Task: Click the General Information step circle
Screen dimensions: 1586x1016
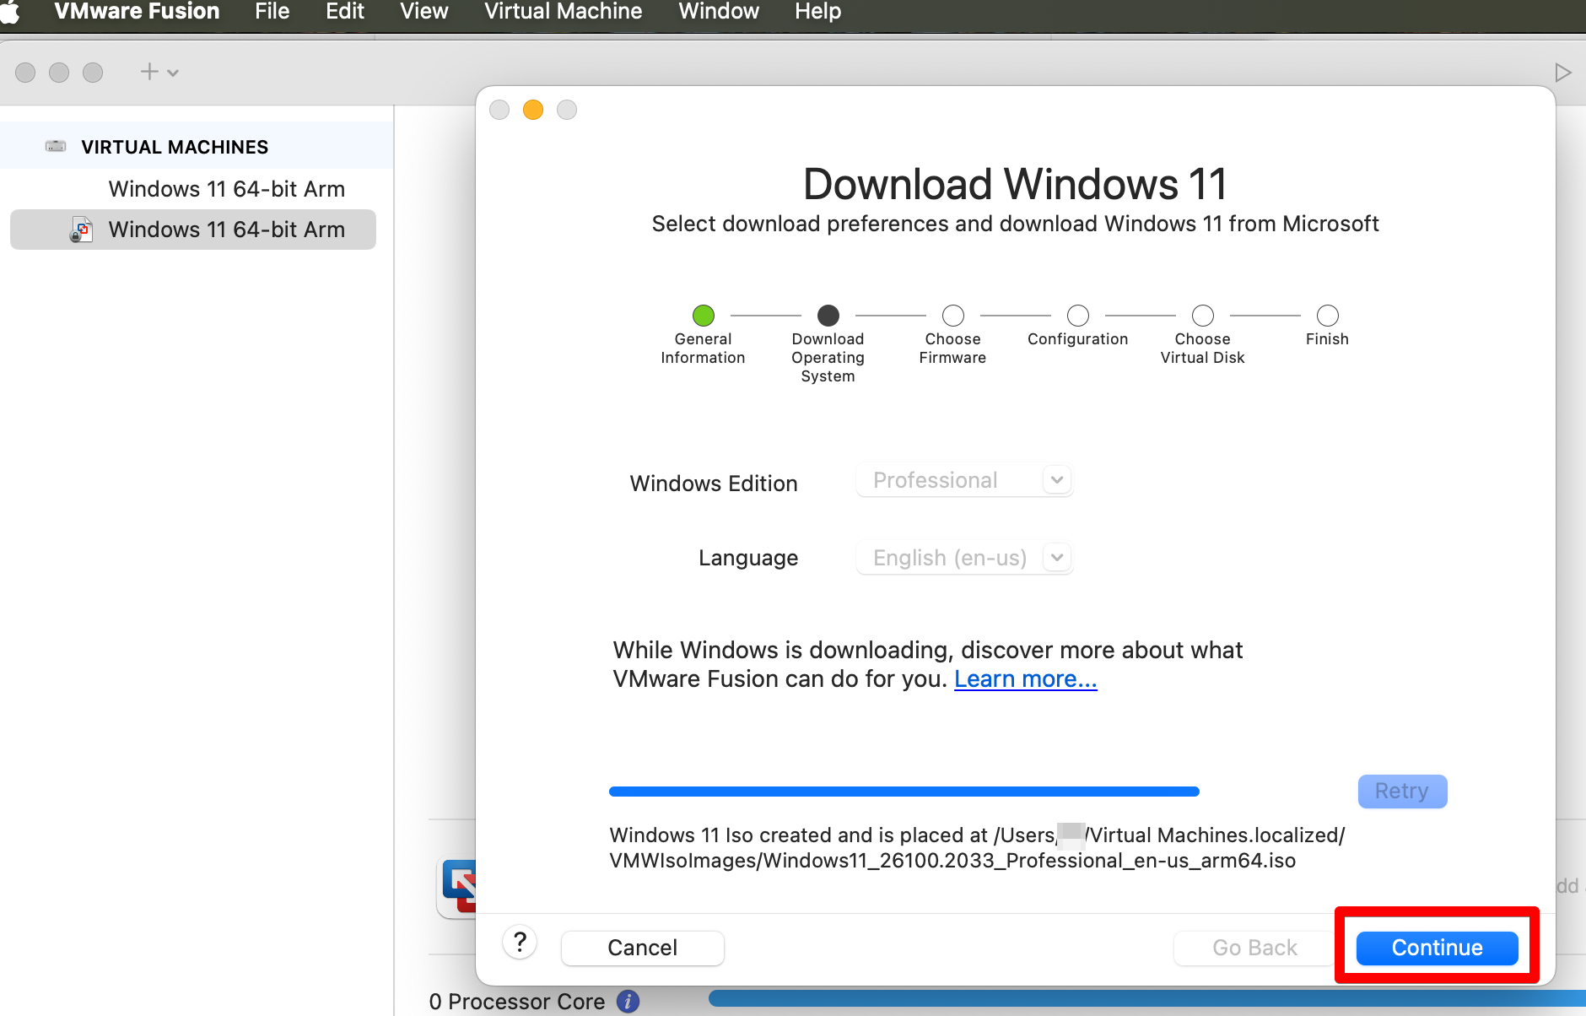Action: coord(704,316)
